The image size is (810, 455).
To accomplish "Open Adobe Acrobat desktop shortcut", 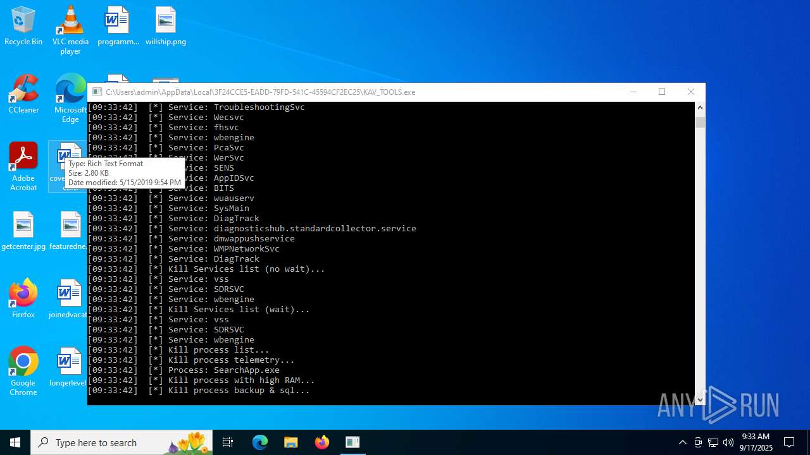I will click(x=23, y=167).
